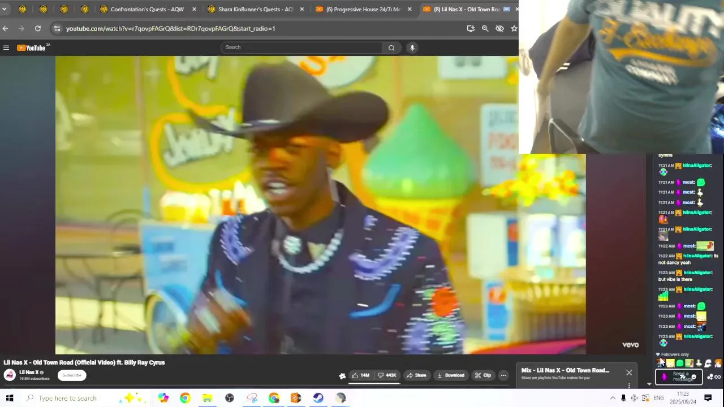Click the taskbar clock showing 11:23
This screenshot has width=724, height=407.
[x=683, y=398]
